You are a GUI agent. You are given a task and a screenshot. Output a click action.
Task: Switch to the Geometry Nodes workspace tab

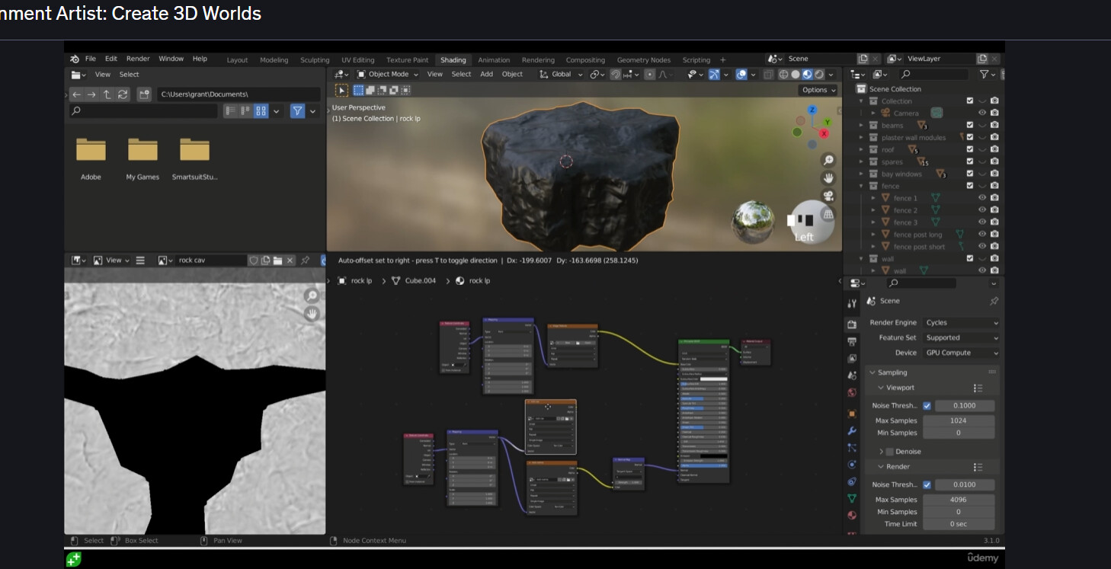pyautogui.click(x=643, y=60)
